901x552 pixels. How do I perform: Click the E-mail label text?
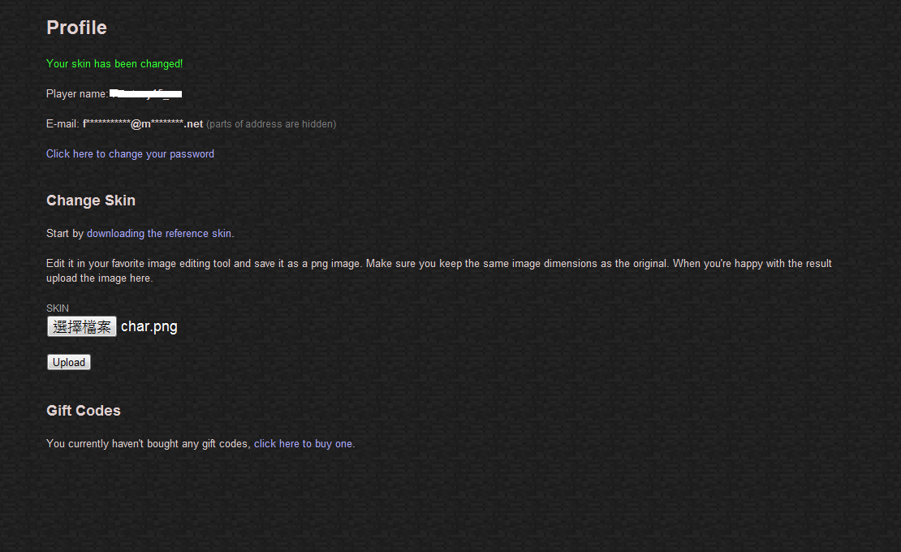click(x=63, y=124)
